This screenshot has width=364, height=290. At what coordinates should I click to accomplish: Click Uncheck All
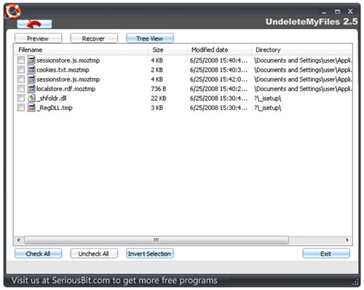pyautogui.click(x=94, y=254)
